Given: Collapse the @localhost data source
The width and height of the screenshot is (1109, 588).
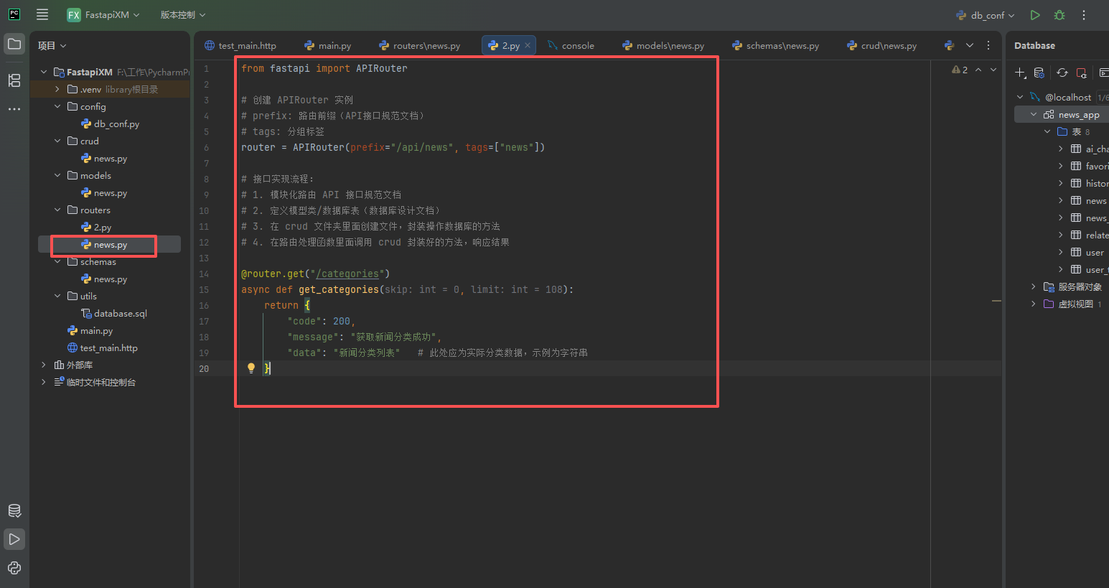Looking at the screenshot, I should click(1020, 97).
